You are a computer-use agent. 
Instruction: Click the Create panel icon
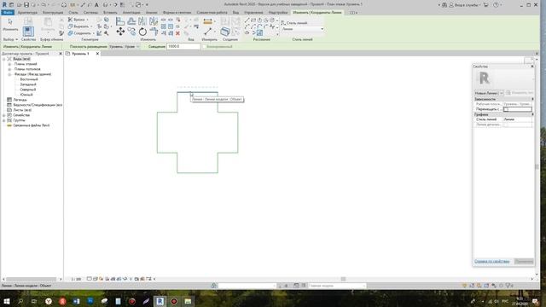[x=225, y=32]
